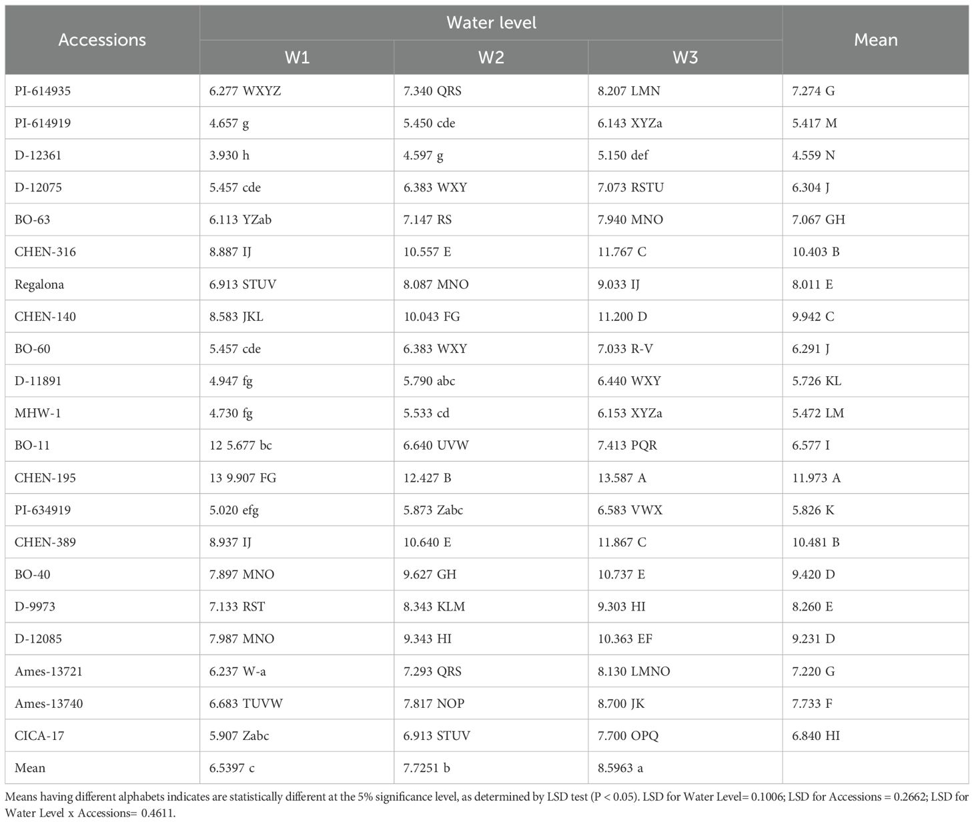Click the PI-614935 accession cell
This screenshot has width=974, height=822.
tap(43, 91)
